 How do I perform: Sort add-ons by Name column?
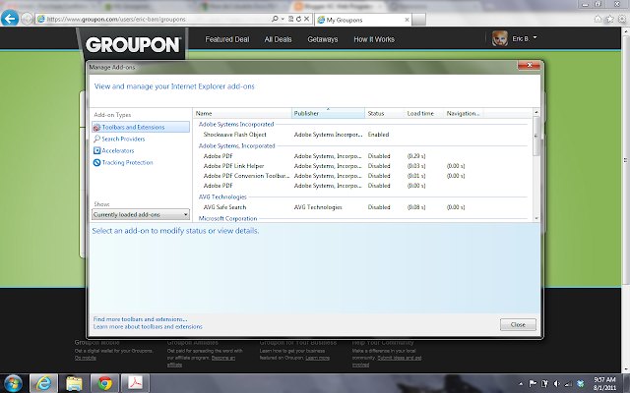click(242, 114)
